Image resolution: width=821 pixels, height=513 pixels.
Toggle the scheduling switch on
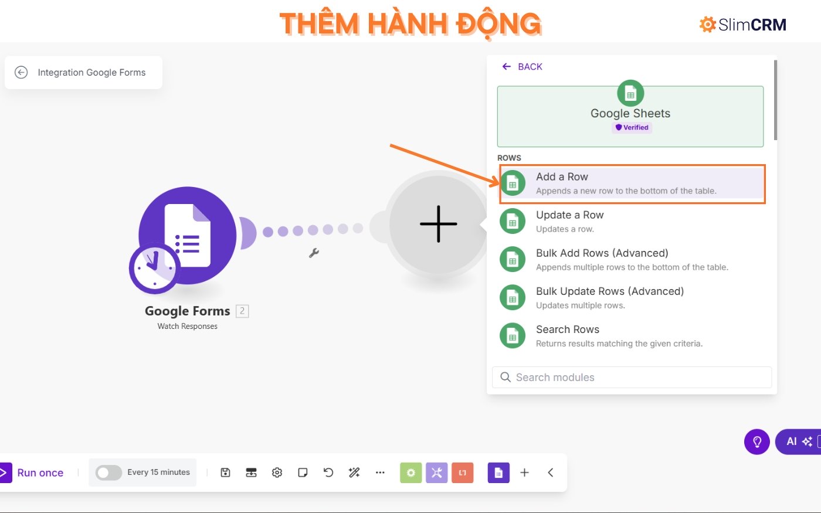108,473
